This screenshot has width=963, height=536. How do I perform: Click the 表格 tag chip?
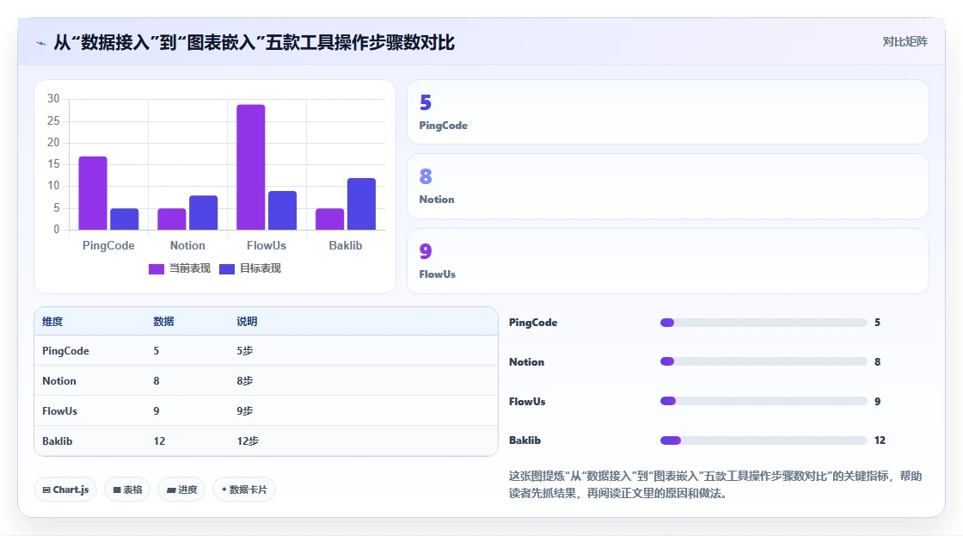[x=127, y=490]
